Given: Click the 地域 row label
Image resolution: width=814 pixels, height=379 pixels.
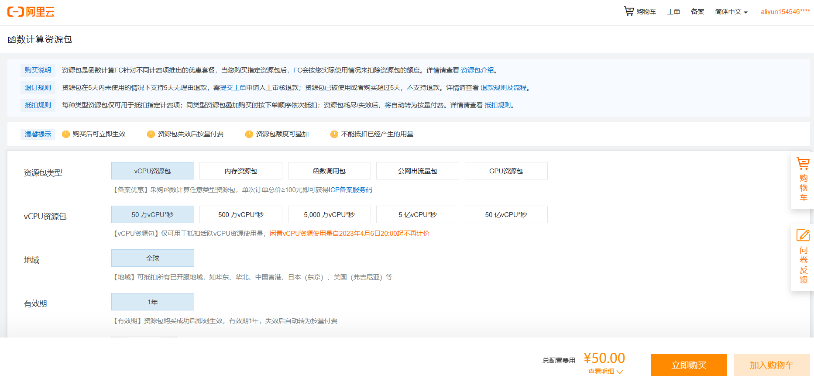Looking at the screenshot, I should click(x=31, y=260).
